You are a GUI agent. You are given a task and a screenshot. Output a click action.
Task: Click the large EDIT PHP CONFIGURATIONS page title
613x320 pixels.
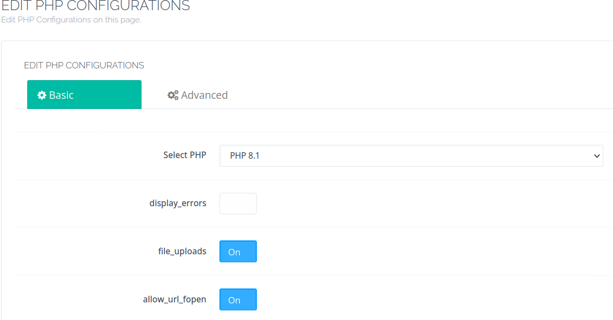(x=96, y=5)
